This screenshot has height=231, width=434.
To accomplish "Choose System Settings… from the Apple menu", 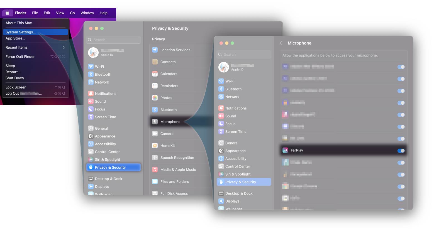I will coord(21,32).
